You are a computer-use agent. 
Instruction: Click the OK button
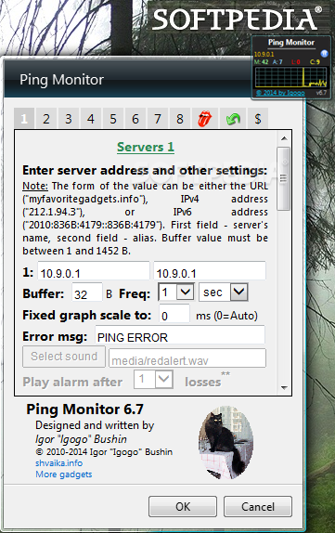pyautogui.click(x=183, y=506)
